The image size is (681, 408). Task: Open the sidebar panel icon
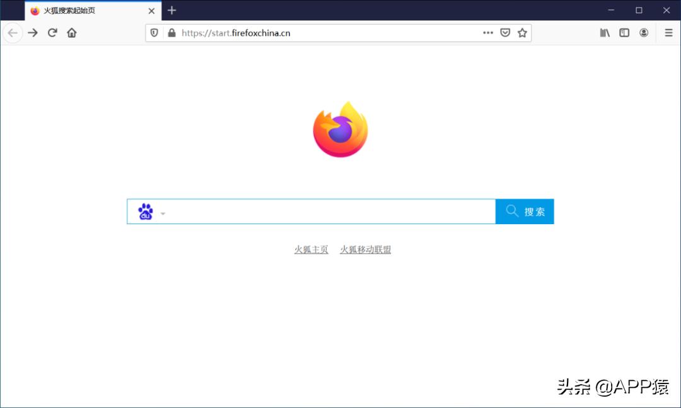pos(624,33)
